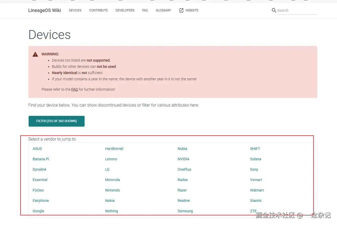Open the LineageOS Wiki home link
Screen dimensions: 337x225
[x=44, y=10]
